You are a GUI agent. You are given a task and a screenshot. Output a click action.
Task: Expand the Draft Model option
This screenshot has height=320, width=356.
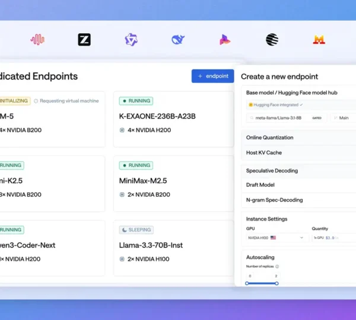(298, 185)
